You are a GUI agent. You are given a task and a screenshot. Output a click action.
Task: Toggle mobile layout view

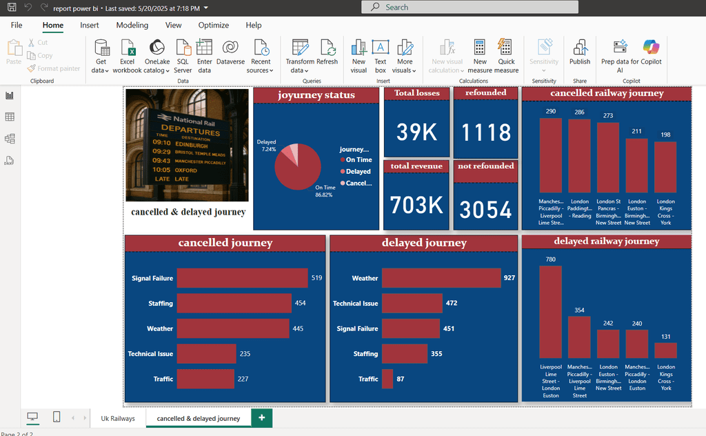57,417
